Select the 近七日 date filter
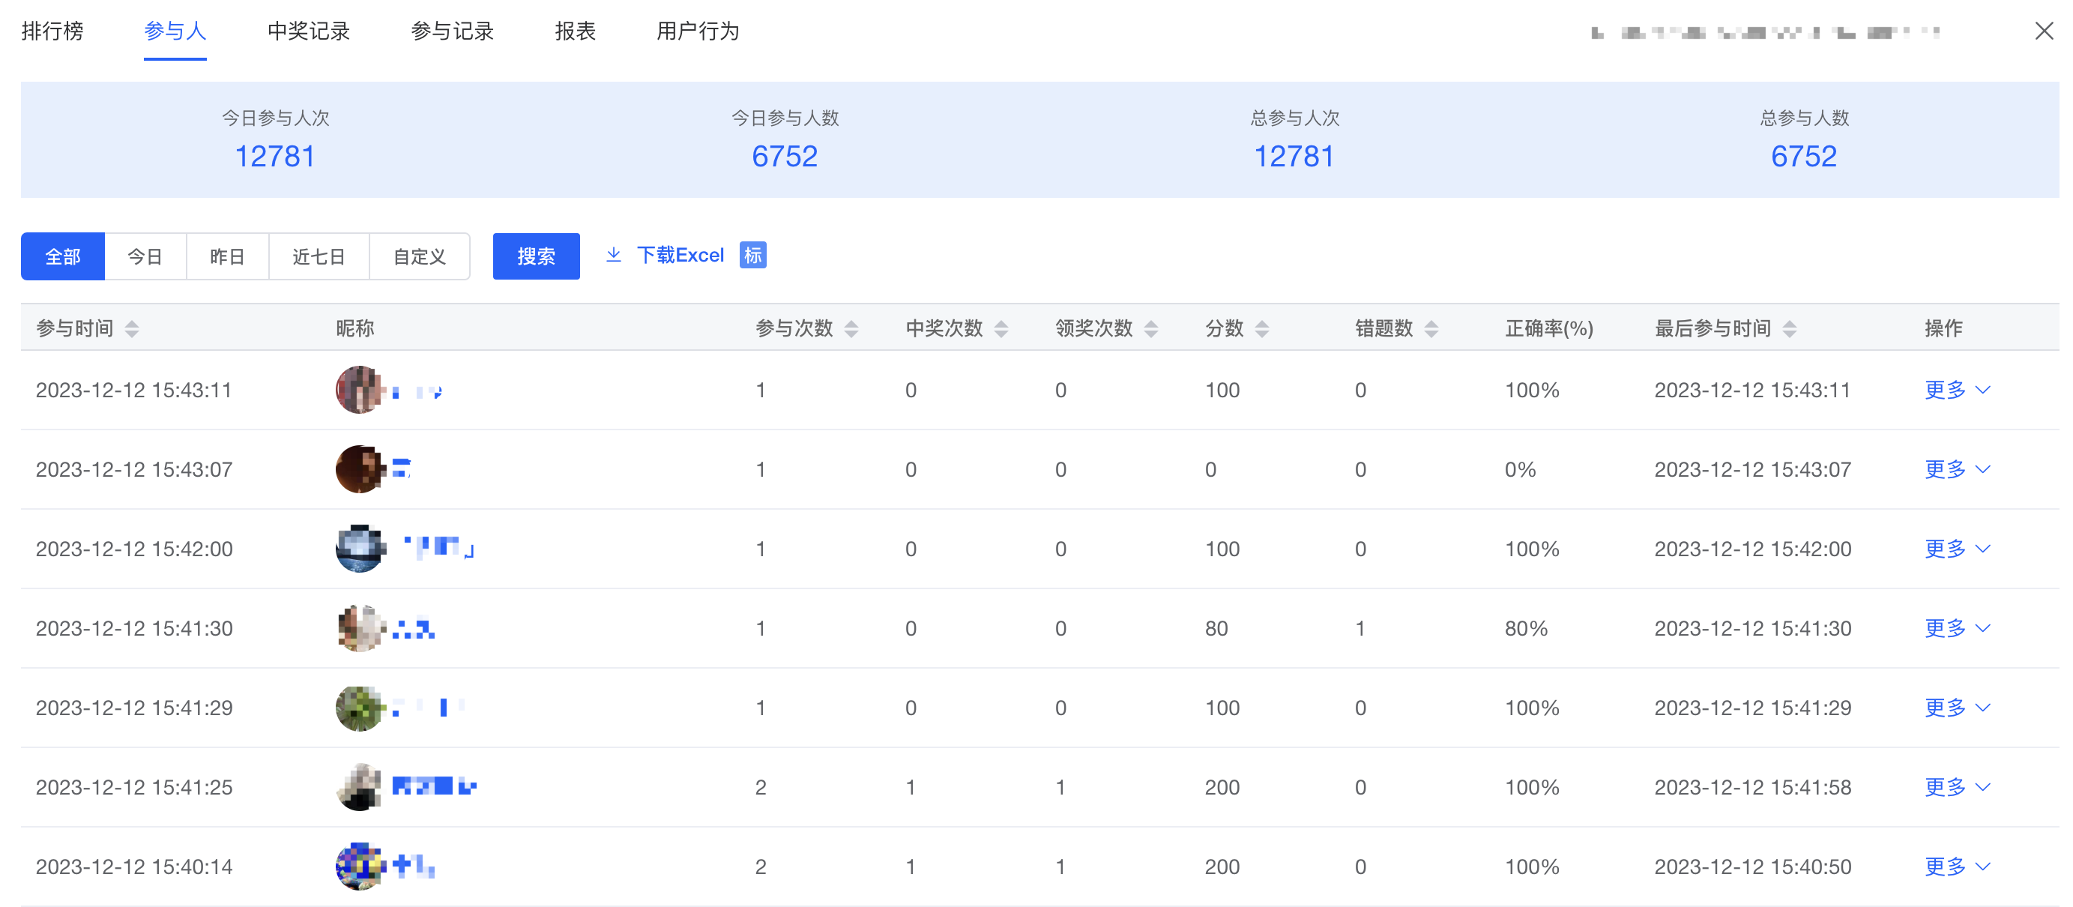 (x=319, y=256)
